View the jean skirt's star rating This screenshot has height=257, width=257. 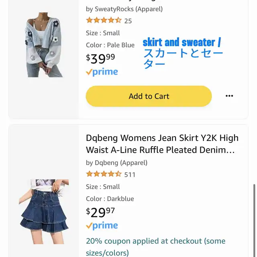[104, 174]
